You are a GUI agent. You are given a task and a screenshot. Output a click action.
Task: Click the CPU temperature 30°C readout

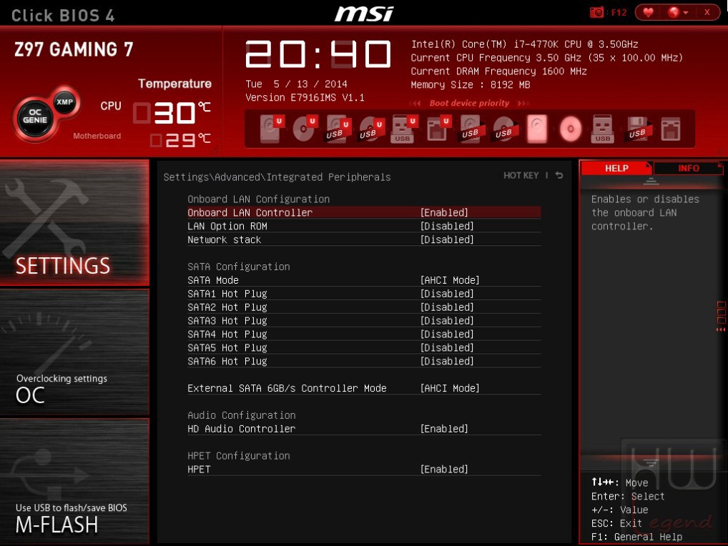coord(172,113)
